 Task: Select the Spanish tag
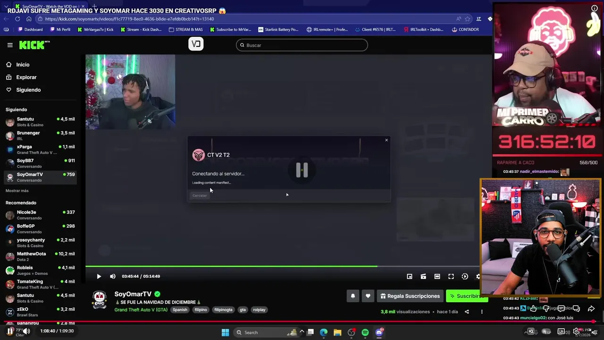180,310
